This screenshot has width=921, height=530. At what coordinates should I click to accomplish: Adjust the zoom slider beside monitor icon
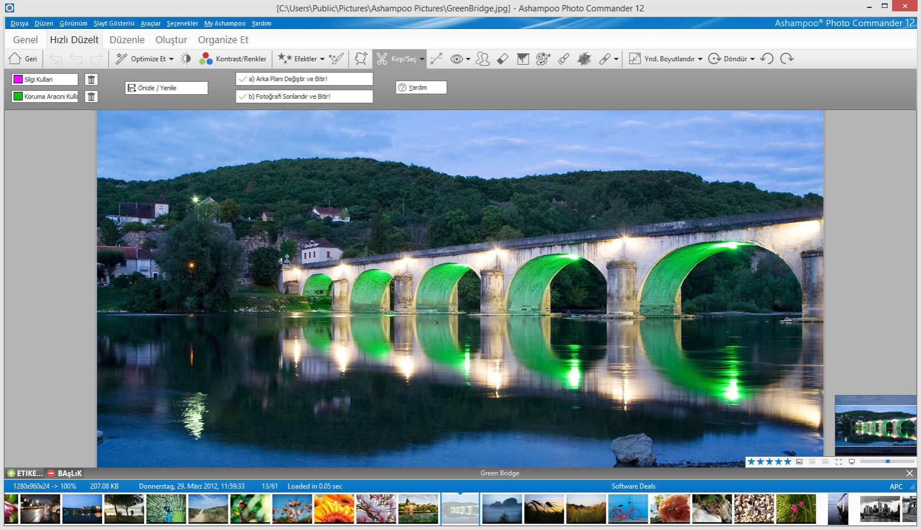point(887,462)
